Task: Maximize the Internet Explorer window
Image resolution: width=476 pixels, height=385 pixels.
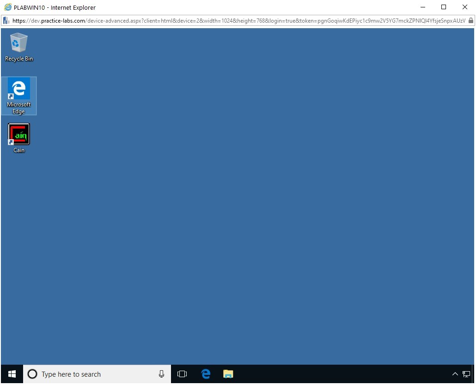Action: point(443,7)
